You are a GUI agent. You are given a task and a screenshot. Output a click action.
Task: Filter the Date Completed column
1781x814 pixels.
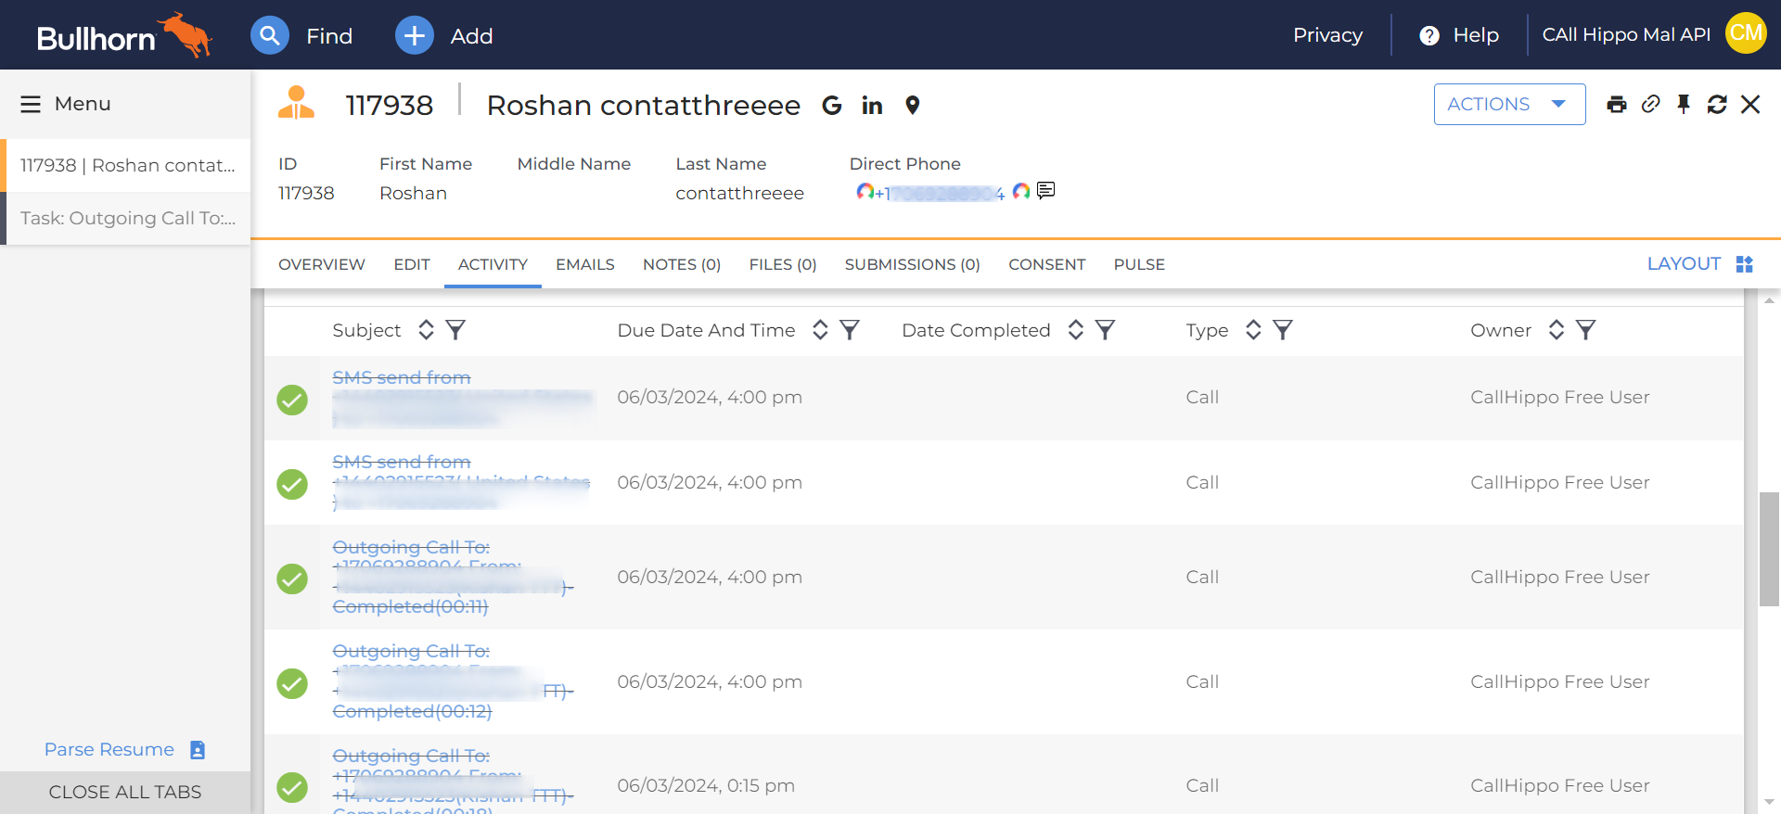pos(1105,330)
